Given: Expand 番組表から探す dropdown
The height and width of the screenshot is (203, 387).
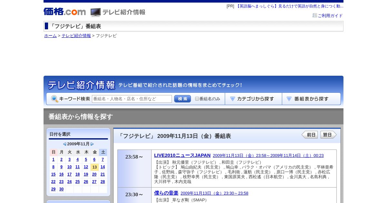Looking at the screenshot, I should click(x=311, y=99).
